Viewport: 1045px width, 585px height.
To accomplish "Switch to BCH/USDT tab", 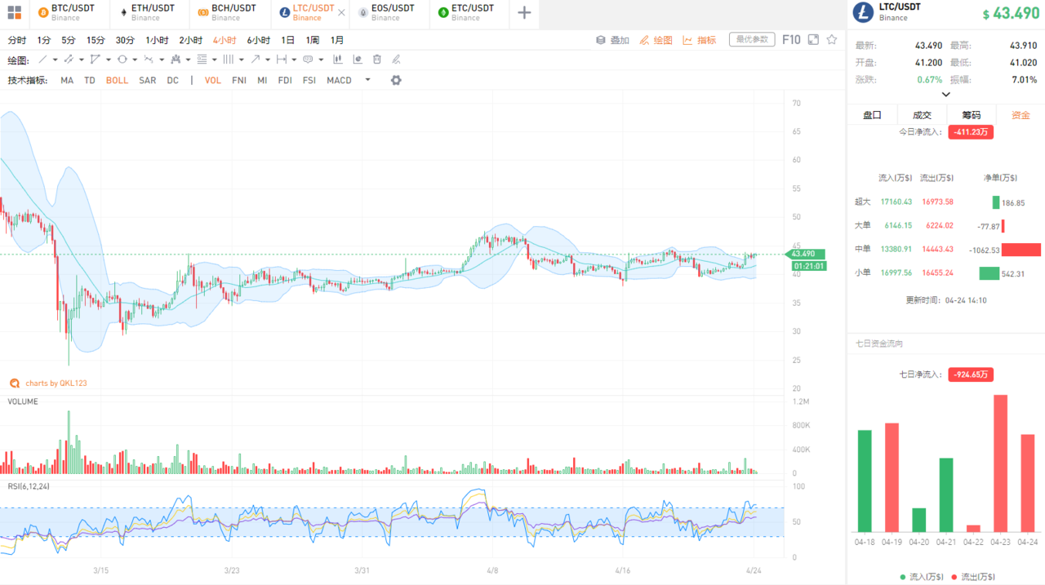I will pyautogui.click(x=229, y=13).
